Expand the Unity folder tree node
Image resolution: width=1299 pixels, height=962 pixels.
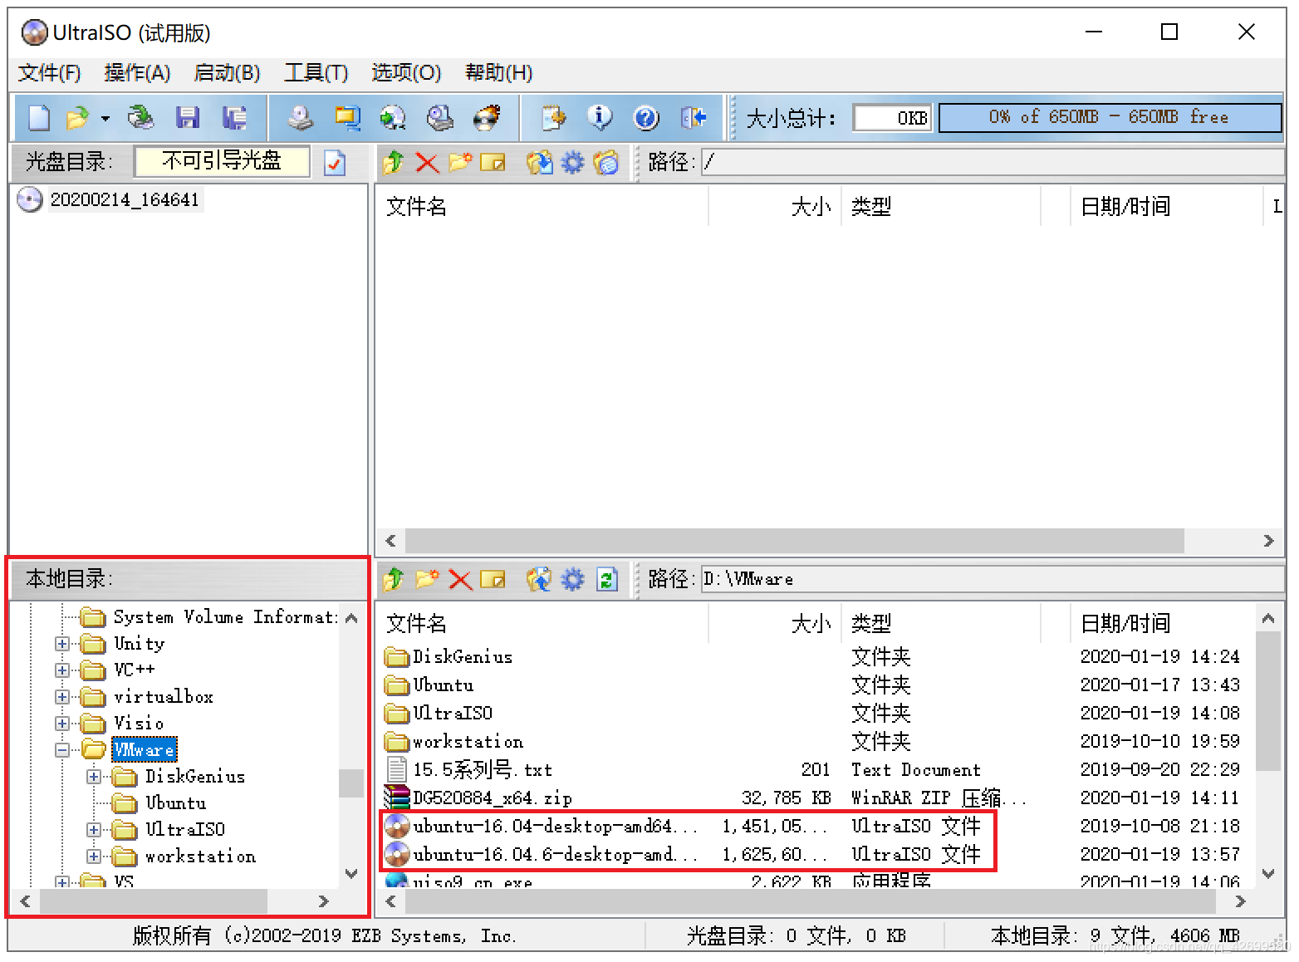[62, 644]
